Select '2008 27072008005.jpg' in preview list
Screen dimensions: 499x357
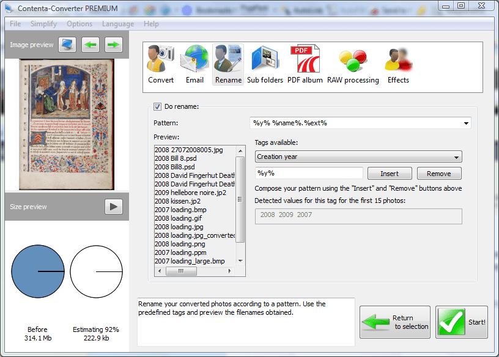coord(189,150)
